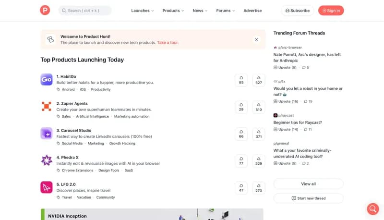
Task: Open comments for Phedra X (77)
Action: [x=241, y=161]
